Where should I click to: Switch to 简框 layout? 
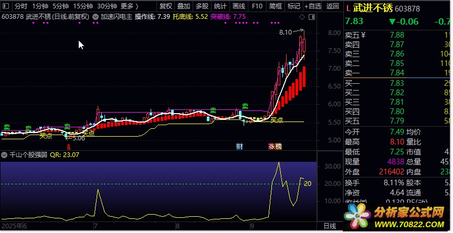pos(275,6)
